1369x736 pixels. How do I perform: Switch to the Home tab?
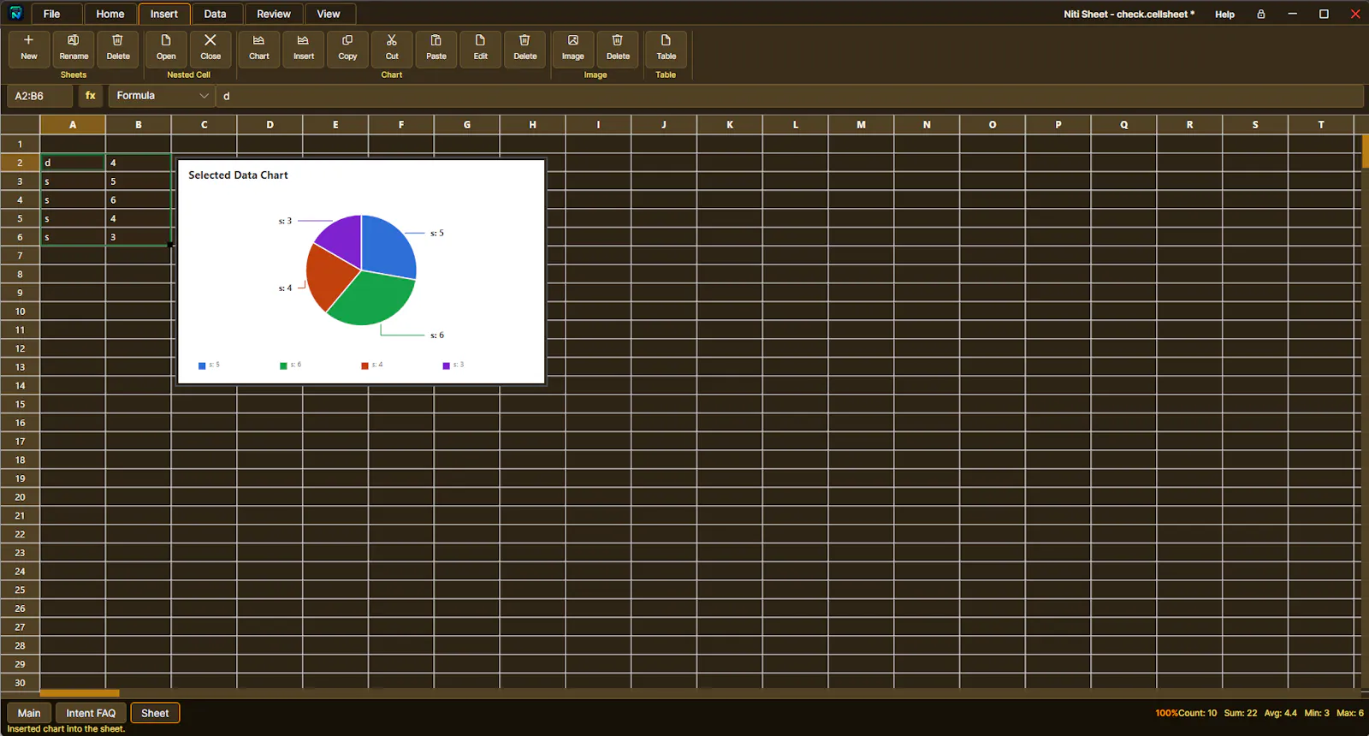click(110, 14)
